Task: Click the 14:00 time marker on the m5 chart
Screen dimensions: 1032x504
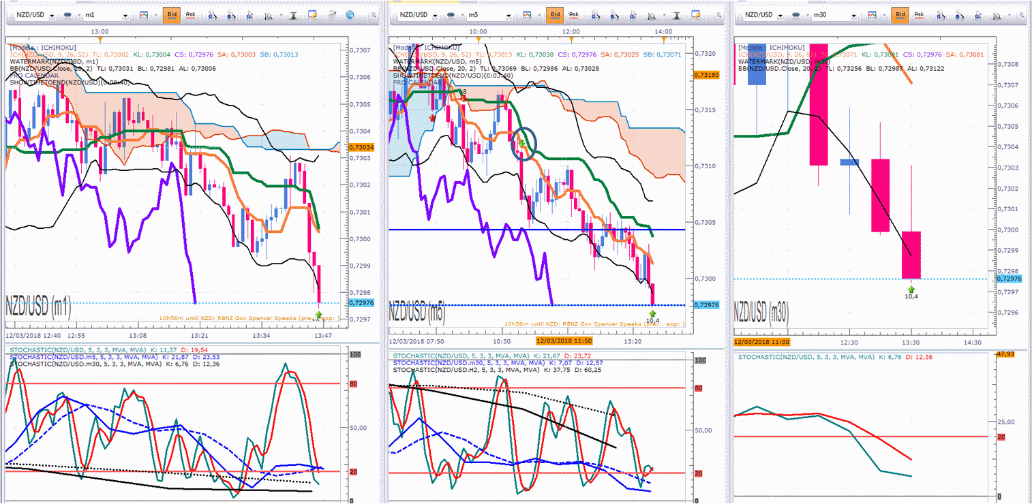Action: [664, 31]
